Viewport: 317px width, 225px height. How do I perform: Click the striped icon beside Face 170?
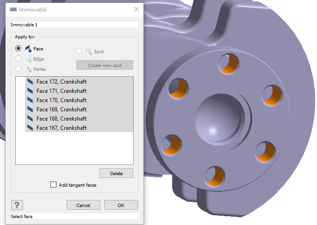pos(30,100)
